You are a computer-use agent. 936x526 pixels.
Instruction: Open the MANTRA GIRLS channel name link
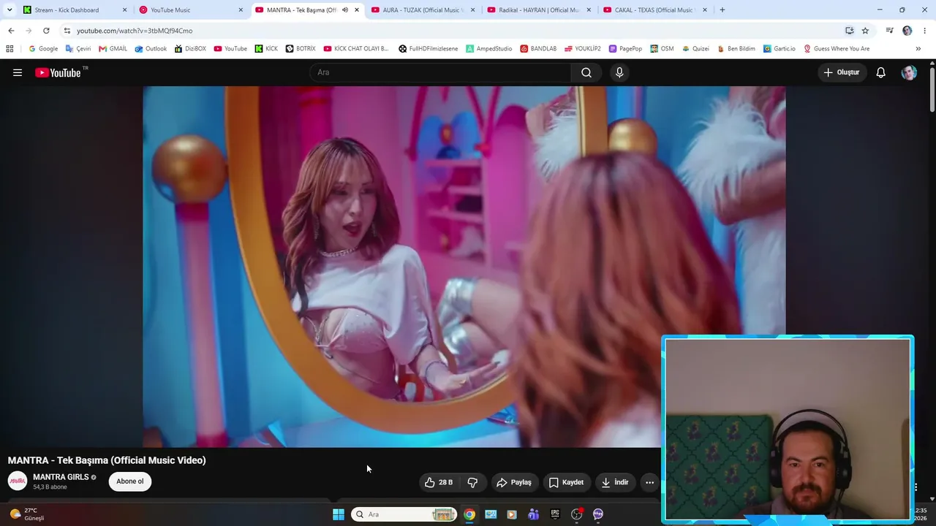pos(61,477)
